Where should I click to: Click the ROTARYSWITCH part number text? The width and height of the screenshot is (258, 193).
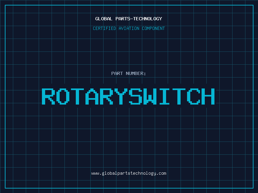tap(129, 96)
